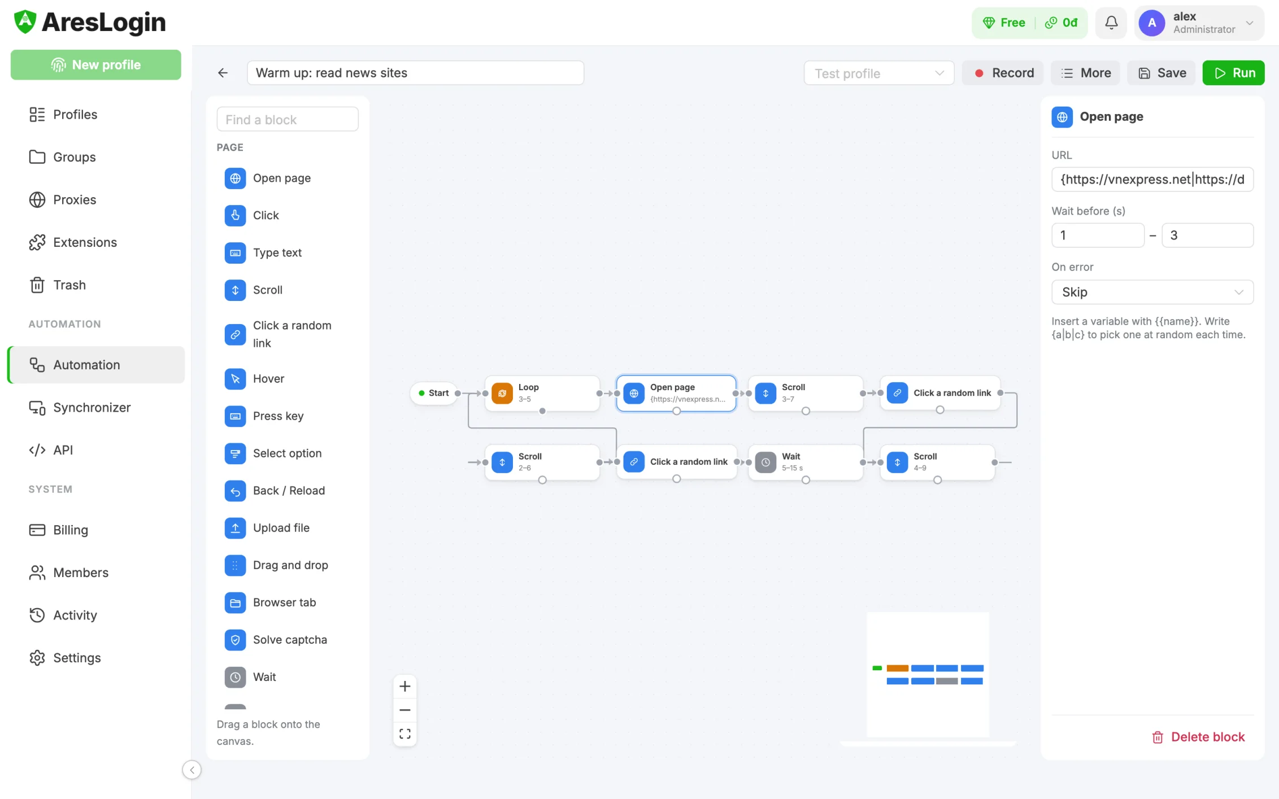
Task: Select the Upload file block
Action: point(287,528)
